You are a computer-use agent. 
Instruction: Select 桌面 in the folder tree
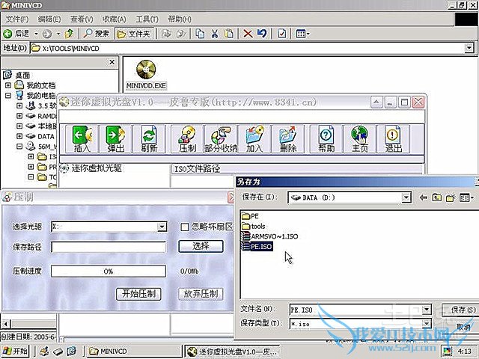coord(16,75)
